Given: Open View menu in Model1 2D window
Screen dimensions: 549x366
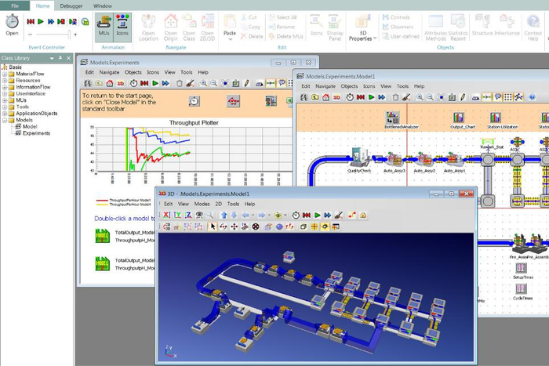Looking at the screenshot, I should (386, 86).
